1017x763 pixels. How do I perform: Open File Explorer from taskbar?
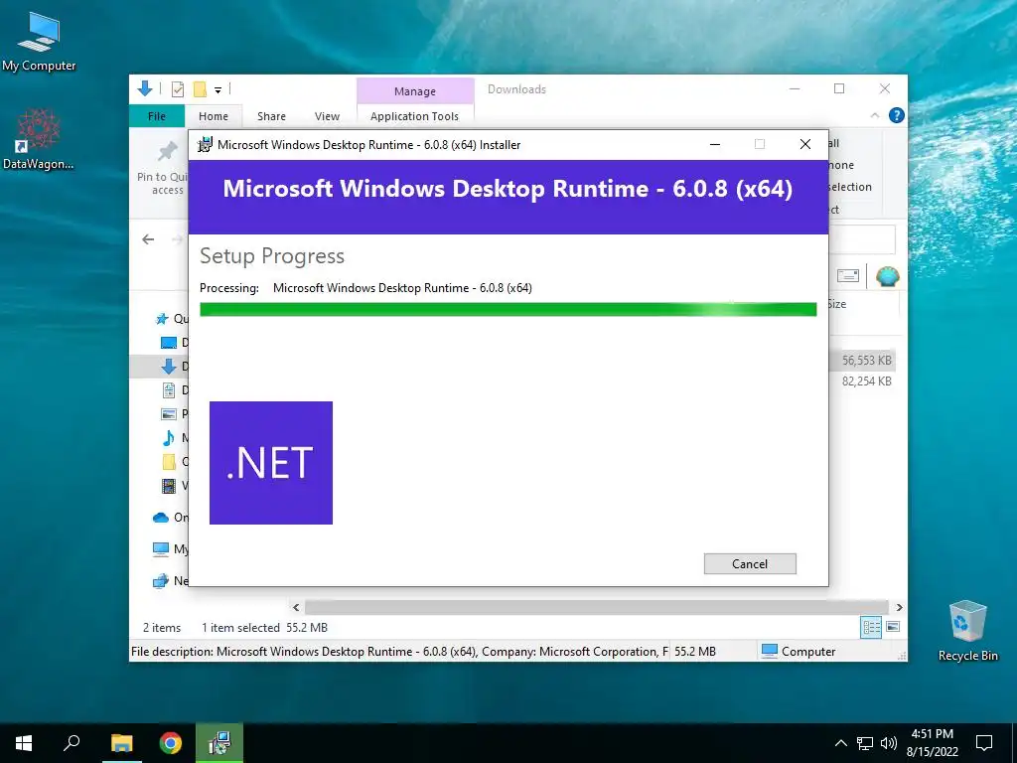click(121, 743)
